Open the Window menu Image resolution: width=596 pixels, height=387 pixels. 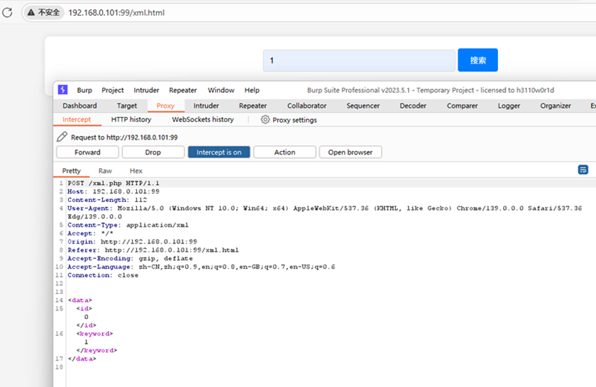coord(221,90)
